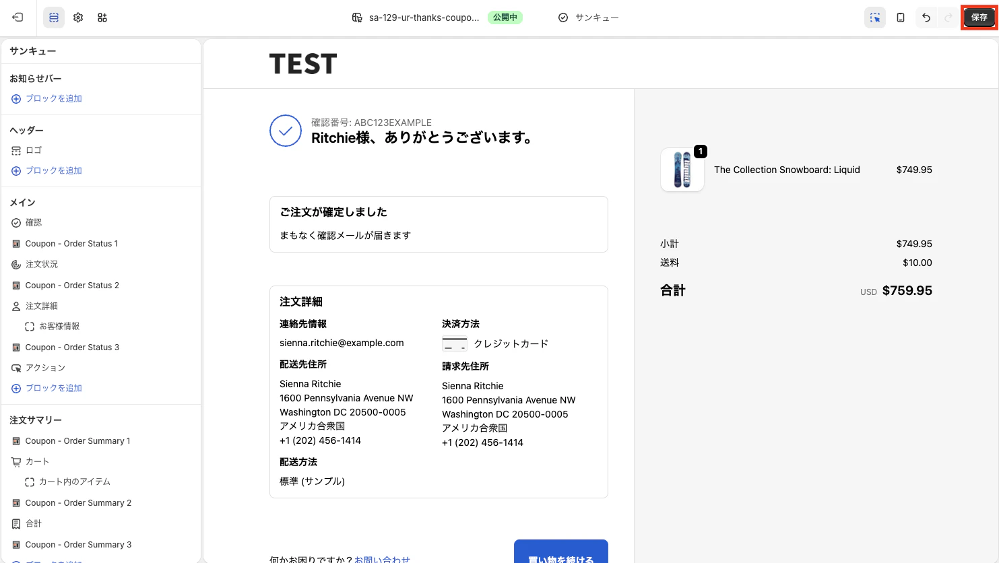
Task: Click the 送料 $10.00 value
Action: coord(917,263)
